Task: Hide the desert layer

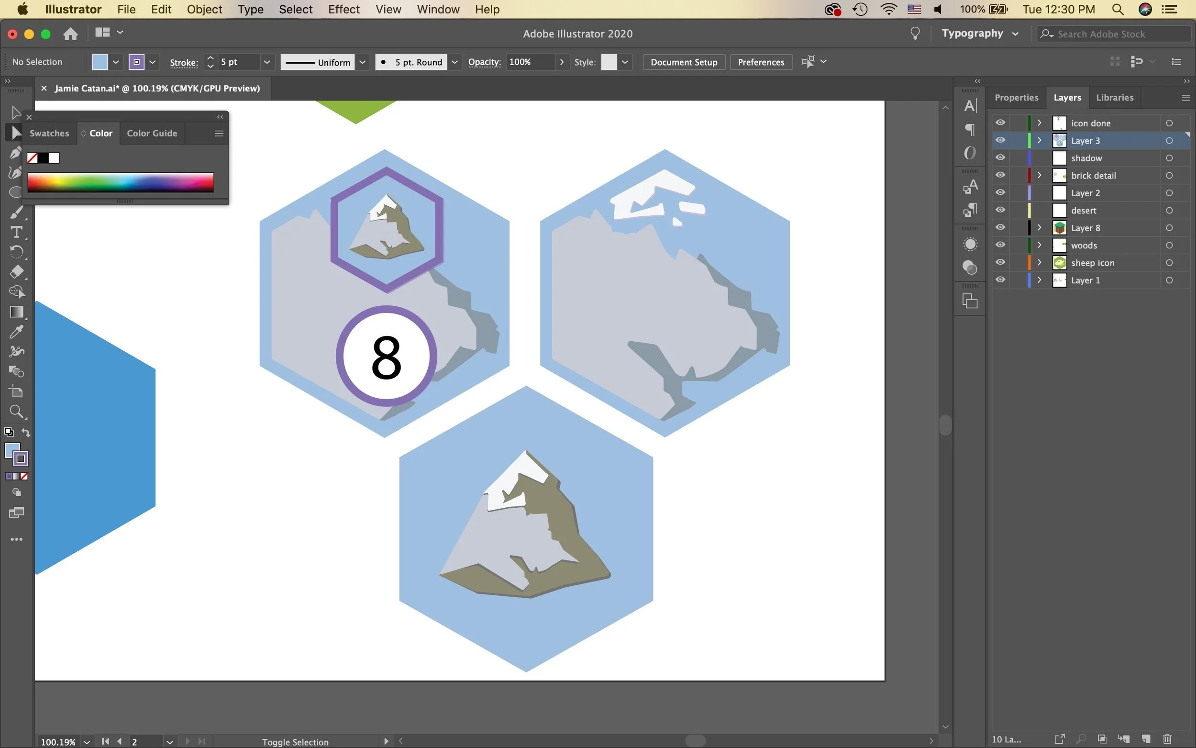Action: pos(1000,210)
